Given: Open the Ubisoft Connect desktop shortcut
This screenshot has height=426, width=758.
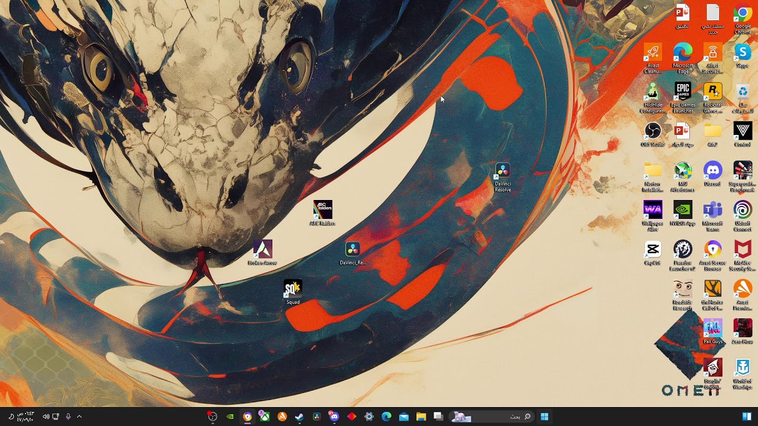Looking at the screenshot, I should pyautogui.click(x=743, y=217).
